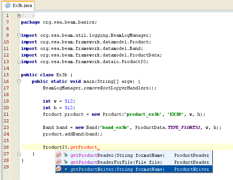Click the class icon on Ex3b.java tab

click(x=7, y=5)
